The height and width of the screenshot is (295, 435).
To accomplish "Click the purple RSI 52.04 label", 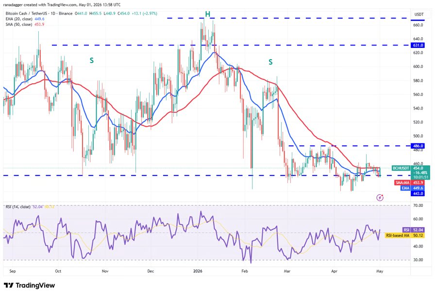I will 413,230.
